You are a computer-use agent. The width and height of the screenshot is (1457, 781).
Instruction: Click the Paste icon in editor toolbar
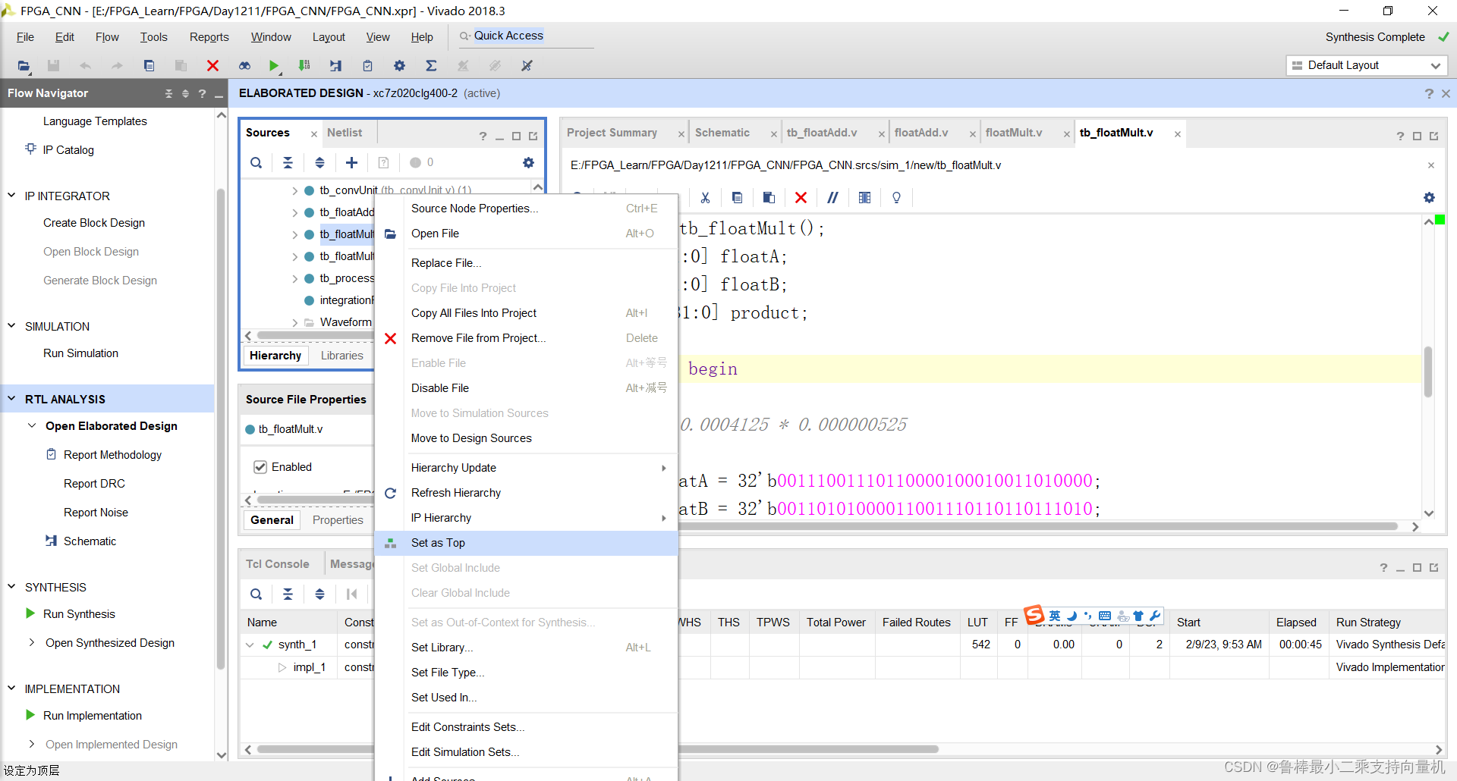pyautogui.click(x=769, y=198)
